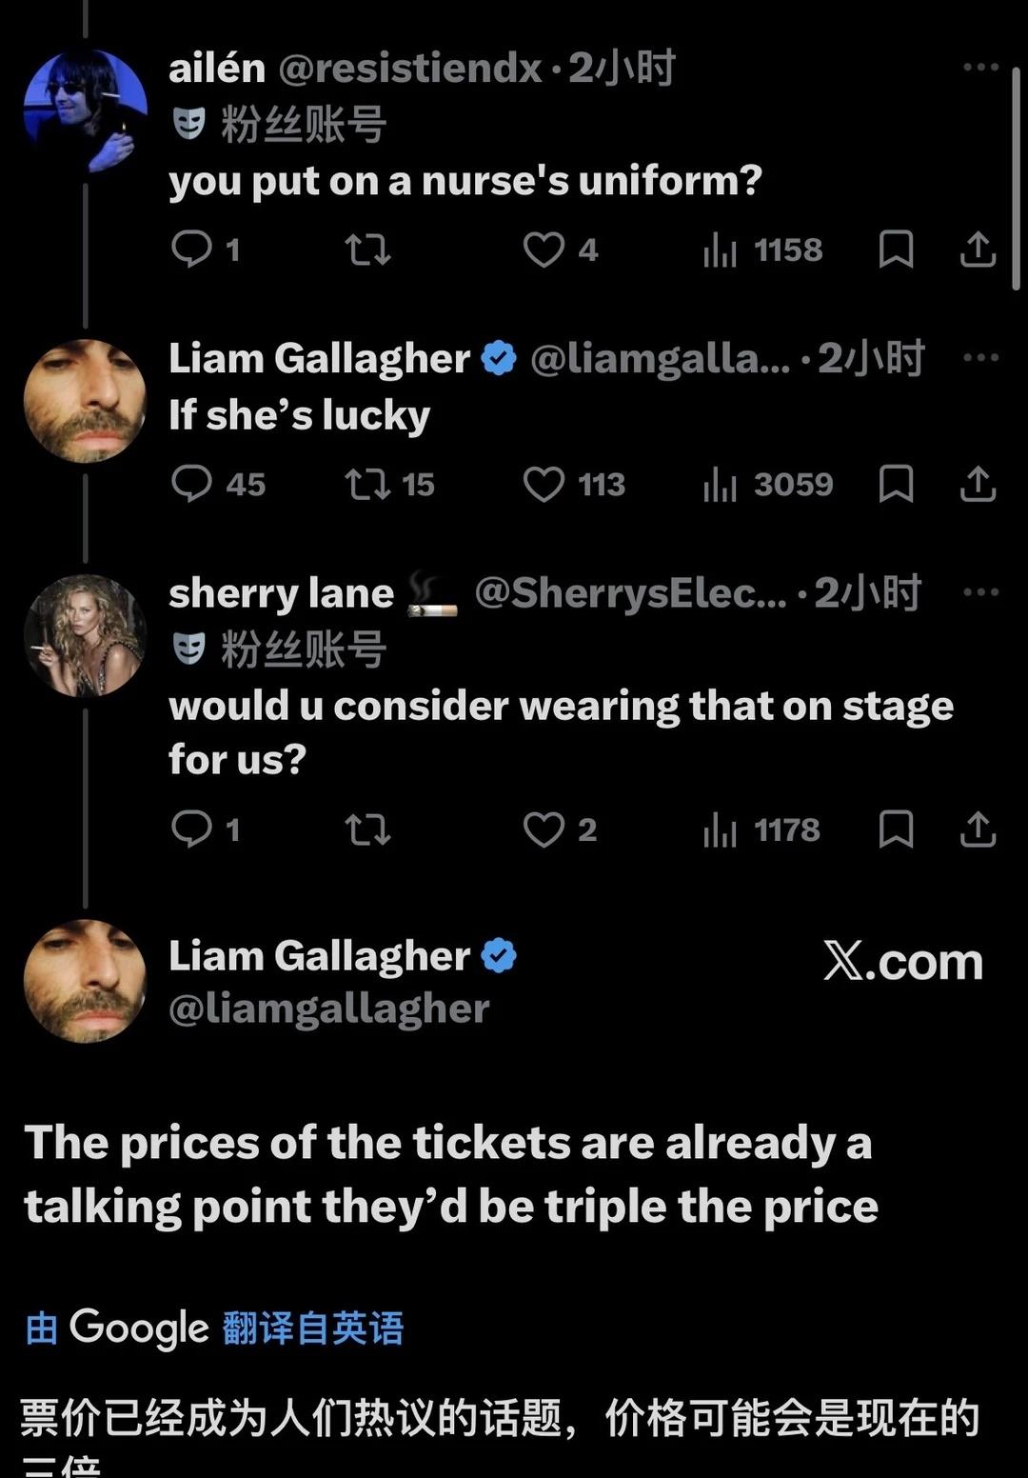Reply to ailén's nurse uniform tweet

pyautogui.click(x=191, y=250)
